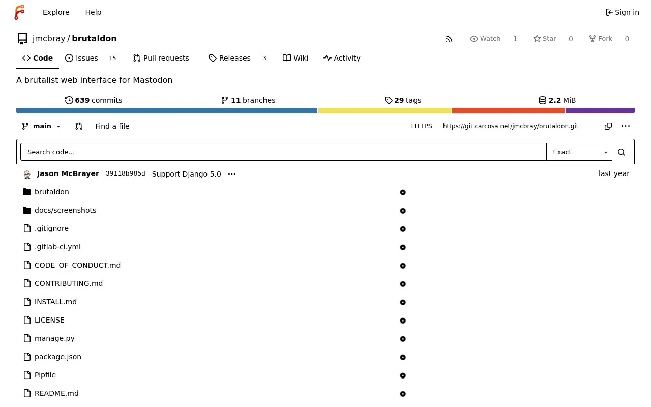
Task: Open the package.json file
Action: 58,357
